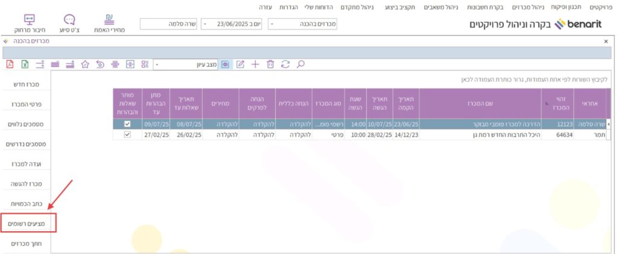Export the table to Excel
The height and width of the screenshot is (254, 617).
[x=25, y=64]
